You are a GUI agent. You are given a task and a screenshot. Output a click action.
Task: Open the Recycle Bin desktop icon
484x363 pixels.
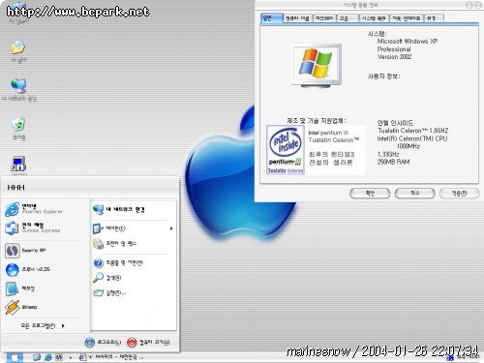(x=18, y=129)
